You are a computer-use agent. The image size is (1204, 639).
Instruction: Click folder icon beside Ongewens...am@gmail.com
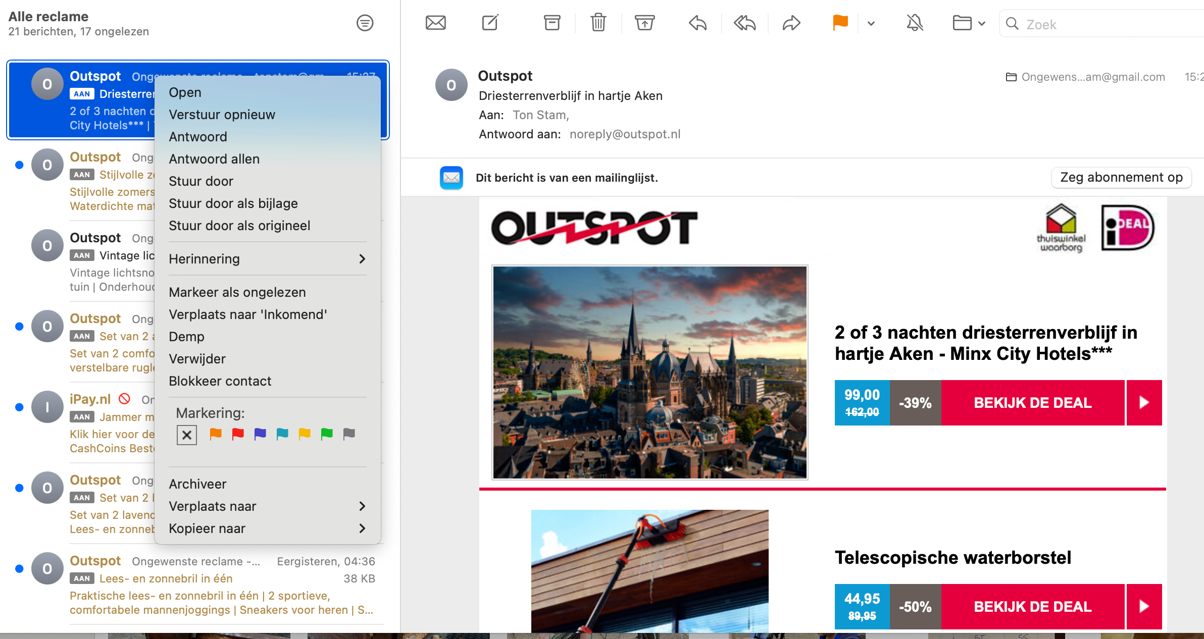pos(1011,77)
